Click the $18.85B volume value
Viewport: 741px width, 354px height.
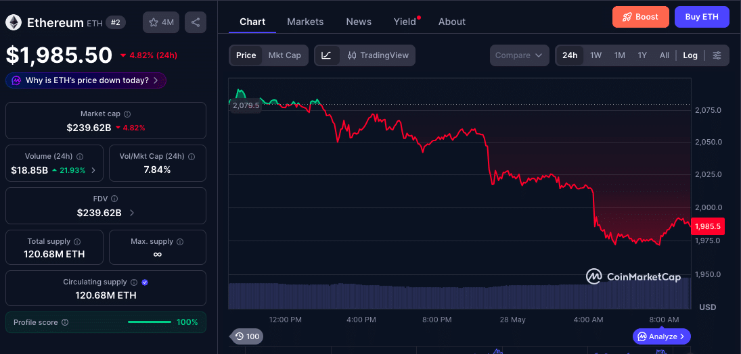click(30, 170)
